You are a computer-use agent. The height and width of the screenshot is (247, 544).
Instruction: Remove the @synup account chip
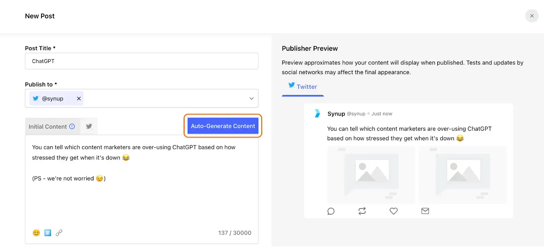point(79,98)
